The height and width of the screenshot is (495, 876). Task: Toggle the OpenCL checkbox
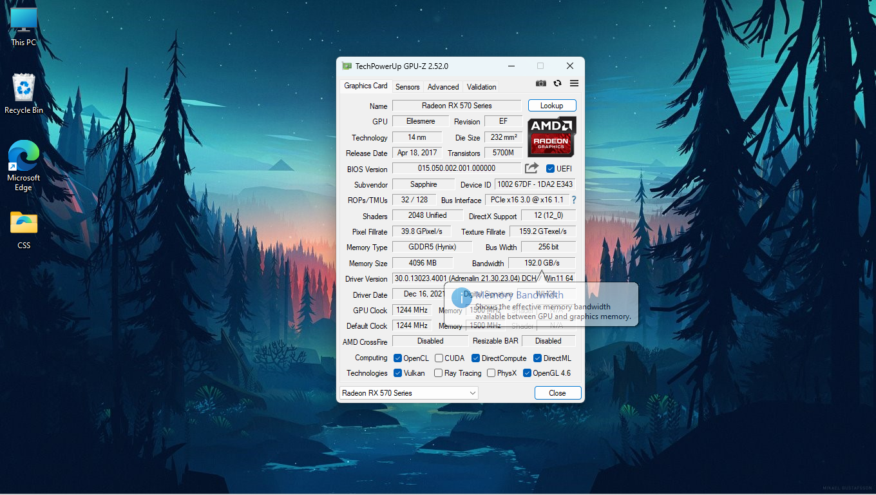point(398,358)
